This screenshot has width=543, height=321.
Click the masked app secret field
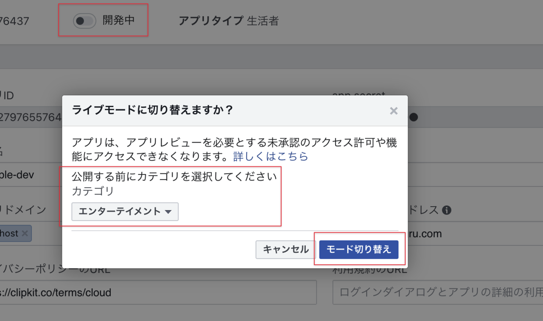(467, 117)
